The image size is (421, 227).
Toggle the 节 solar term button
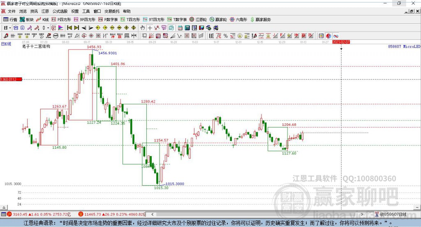[164, 28]
